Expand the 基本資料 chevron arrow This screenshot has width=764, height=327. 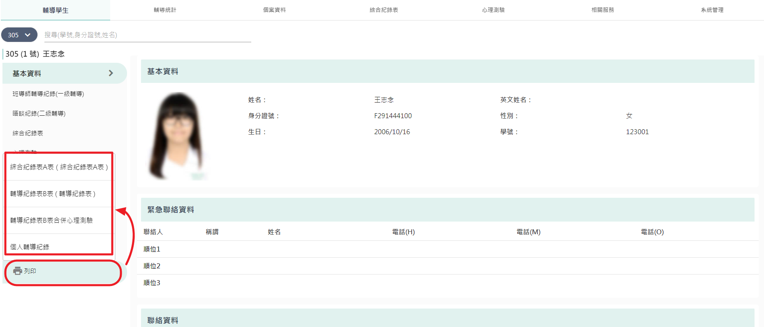click(111, 73)
